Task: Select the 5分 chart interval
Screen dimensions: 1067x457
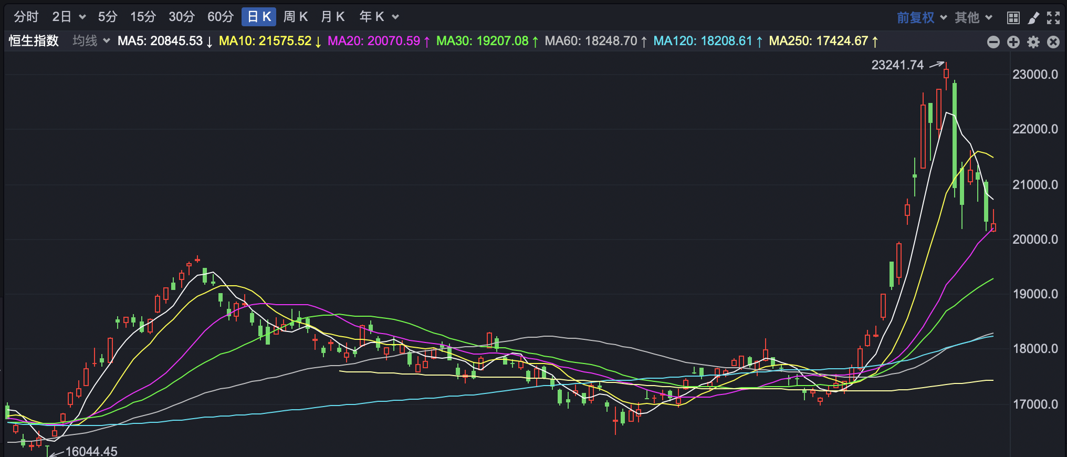Action: 108,17
